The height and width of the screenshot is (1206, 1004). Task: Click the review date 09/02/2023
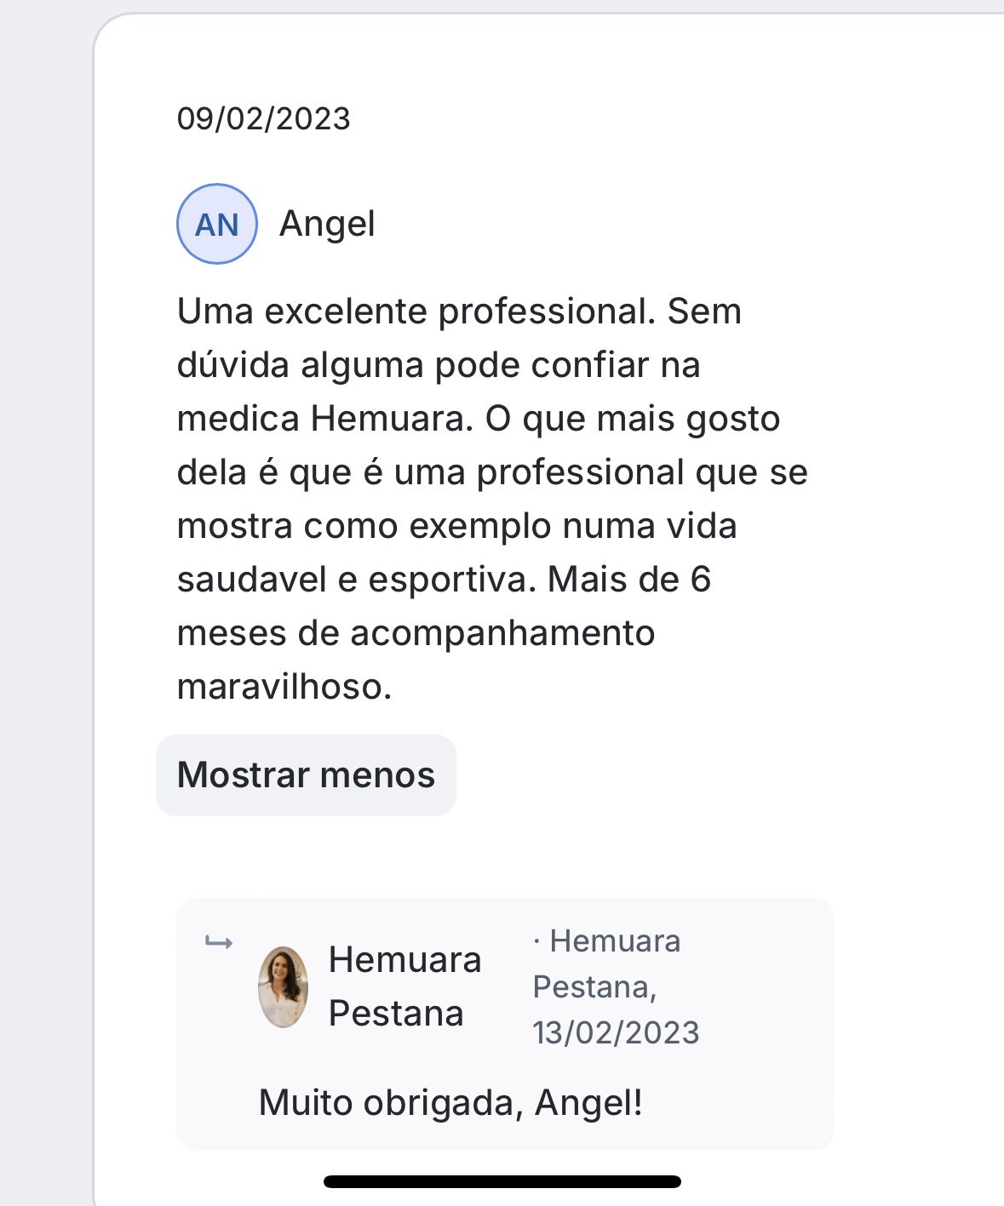coord(263,118)
